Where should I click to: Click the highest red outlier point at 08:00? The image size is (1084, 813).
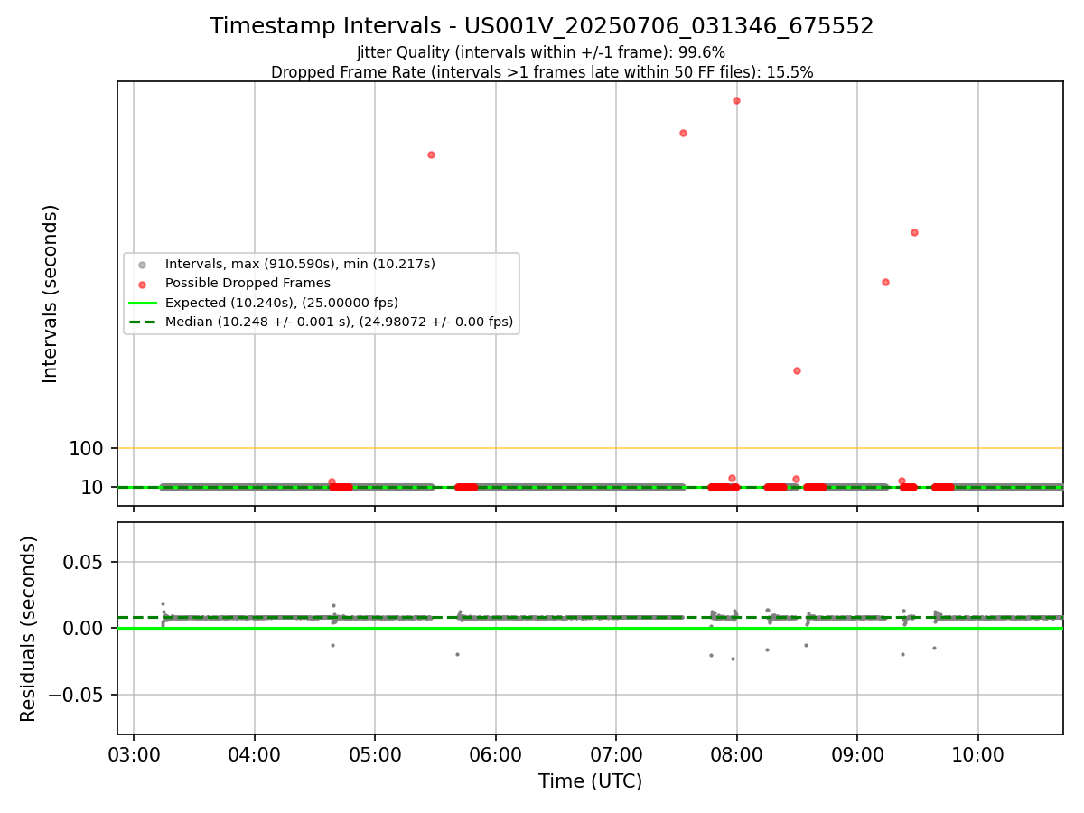[x=736, y=100]
